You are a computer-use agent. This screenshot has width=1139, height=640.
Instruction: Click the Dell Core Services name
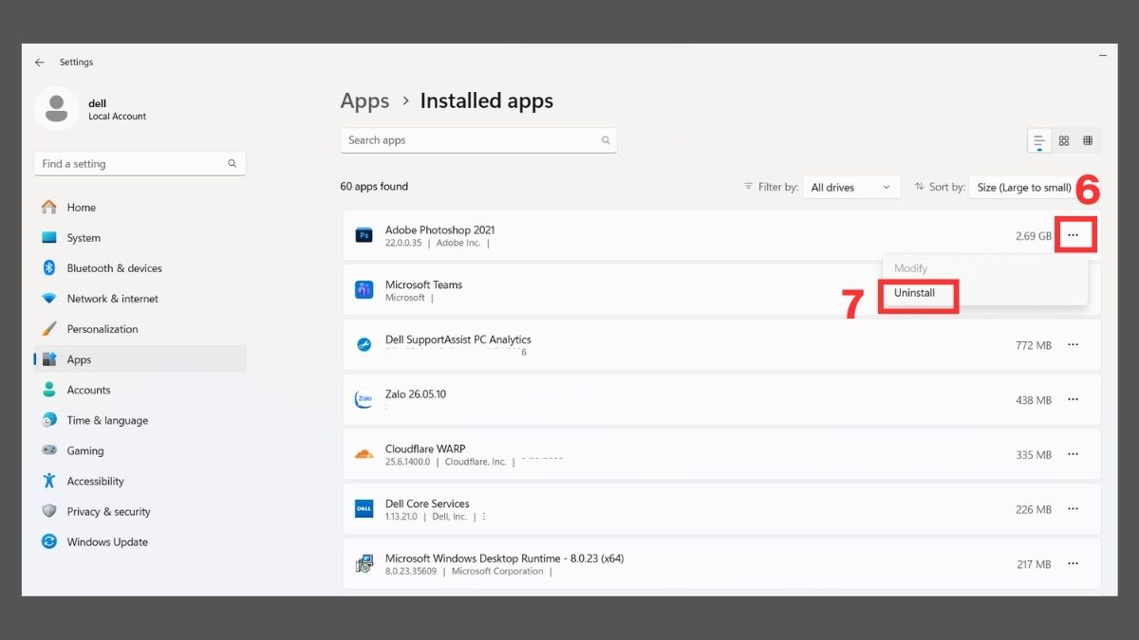(427, 504)
